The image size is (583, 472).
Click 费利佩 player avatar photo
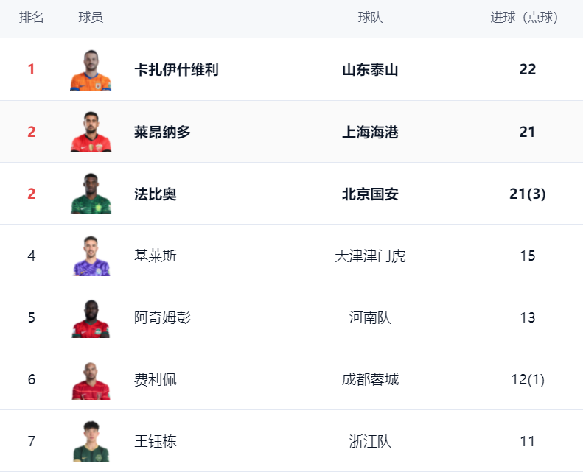click(x=91, y=380)
